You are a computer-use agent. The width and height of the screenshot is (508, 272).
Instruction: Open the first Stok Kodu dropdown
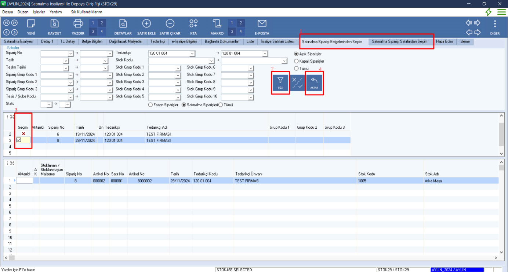211,61
